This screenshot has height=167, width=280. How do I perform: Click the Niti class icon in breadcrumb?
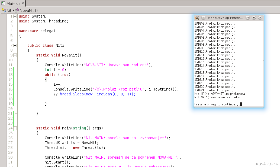tap(4, 10)
